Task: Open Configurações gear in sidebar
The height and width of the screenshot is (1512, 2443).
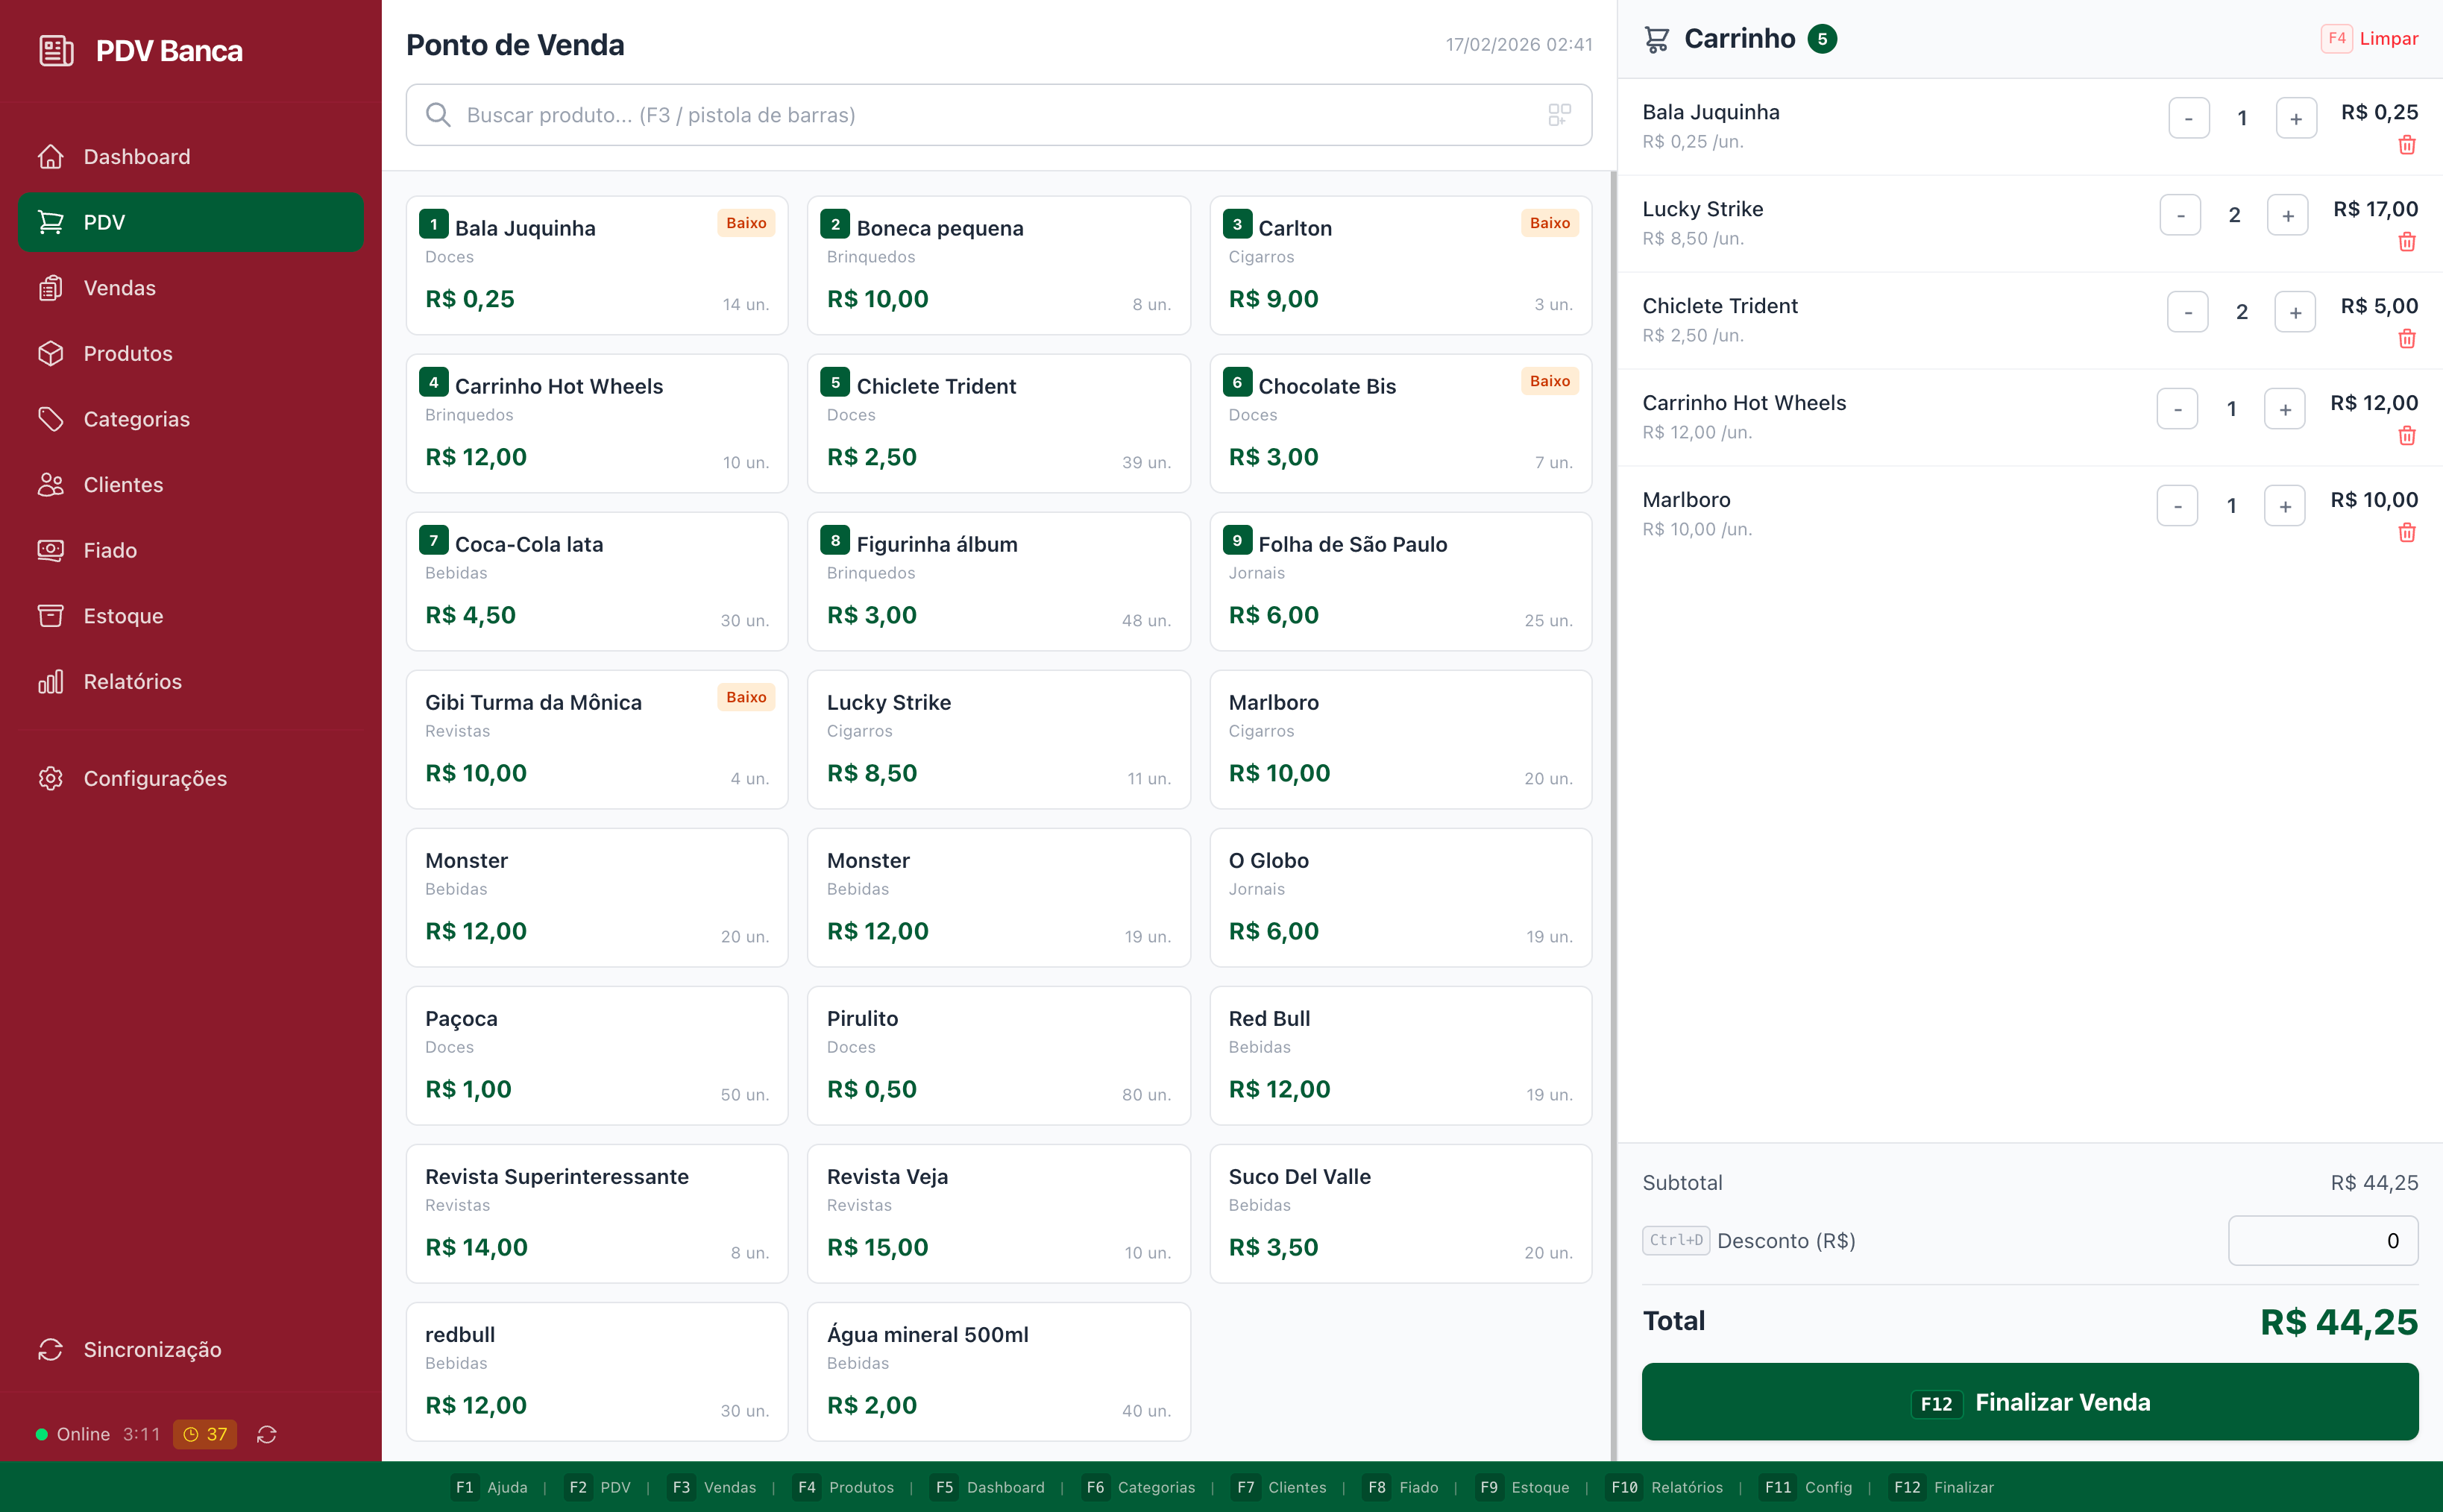Action: (154, 778)
